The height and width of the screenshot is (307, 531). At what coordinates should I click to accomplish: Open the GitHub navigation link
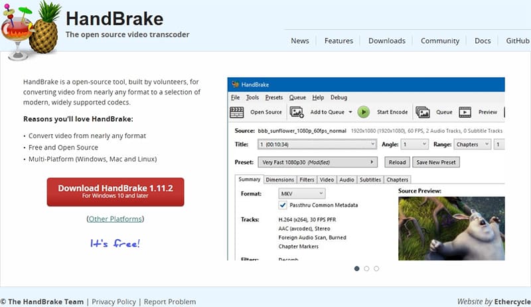point(518,41)
